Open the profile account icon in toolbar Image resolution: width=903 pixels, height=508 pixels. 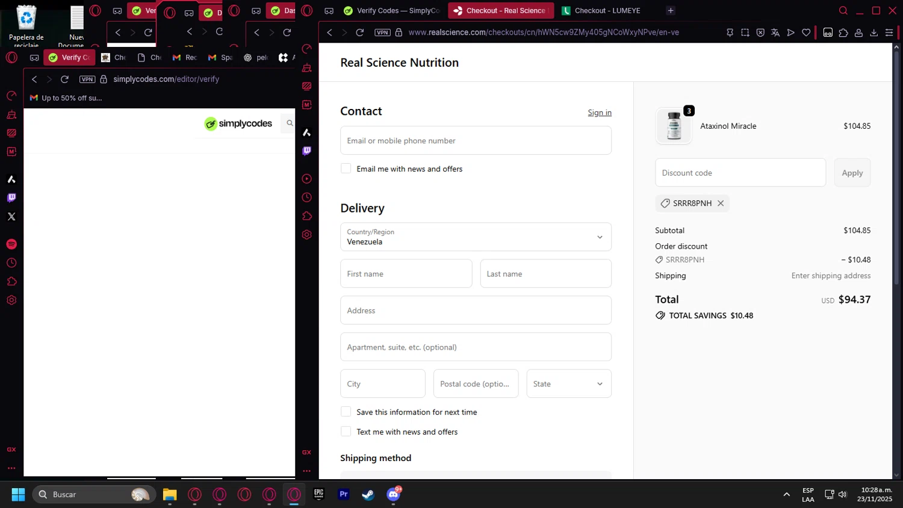coord(858,33)
